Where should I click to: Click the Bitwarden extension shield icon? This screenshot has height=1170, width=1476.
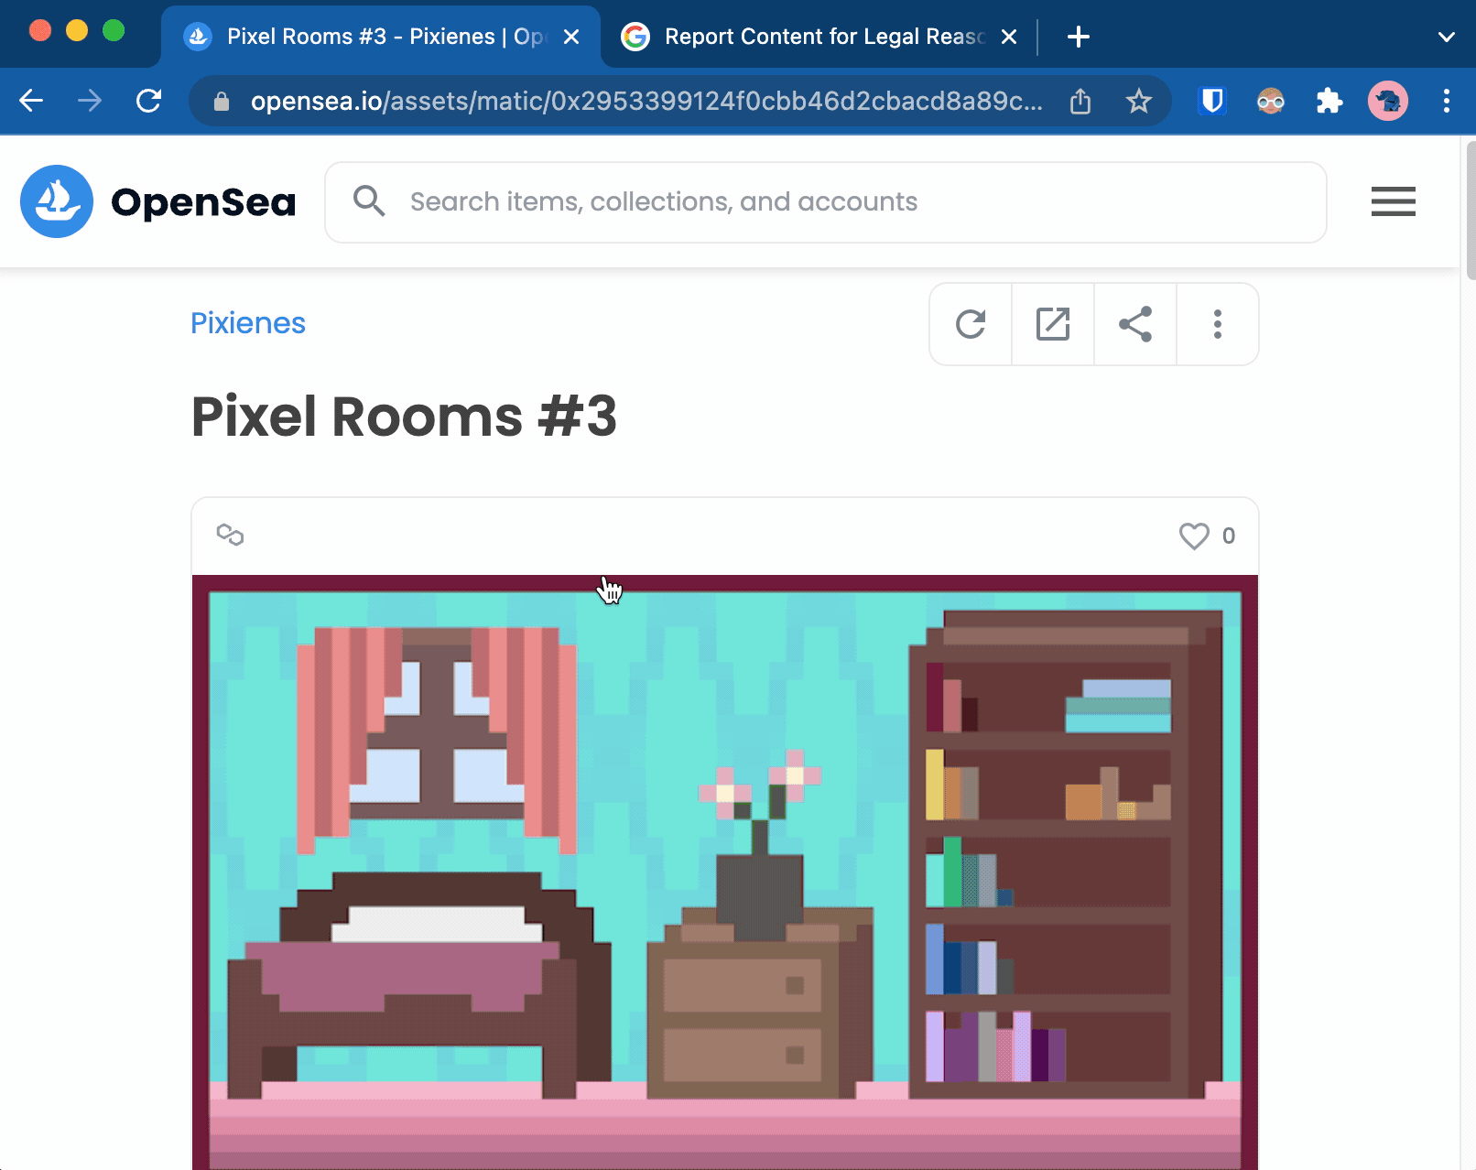click(x=1212, y=101)
